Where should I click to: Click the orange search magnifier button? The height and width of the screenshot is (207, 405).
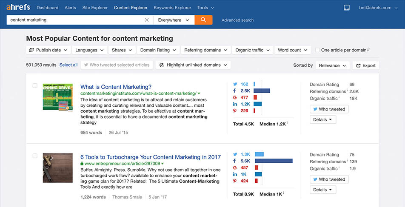pyautogui.click(x=203, y=20)
